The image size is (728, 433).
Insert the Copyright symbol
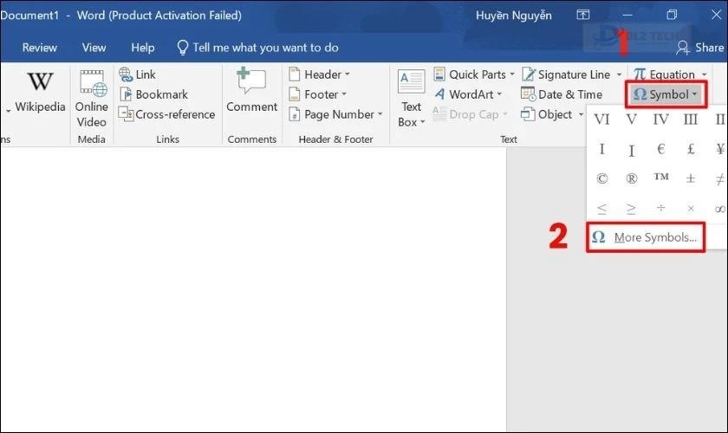(x=601, y=178)
